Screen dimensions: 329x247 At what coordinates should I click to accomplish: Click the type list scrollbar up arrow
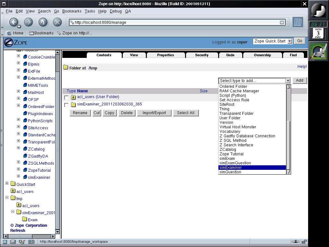click(x=289, y=87)
